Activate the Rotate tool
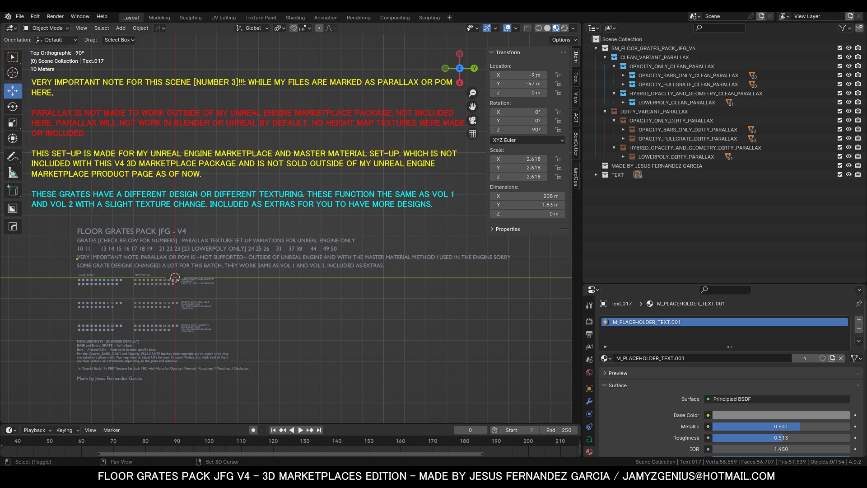867x488 pixels. coord(13,107)
